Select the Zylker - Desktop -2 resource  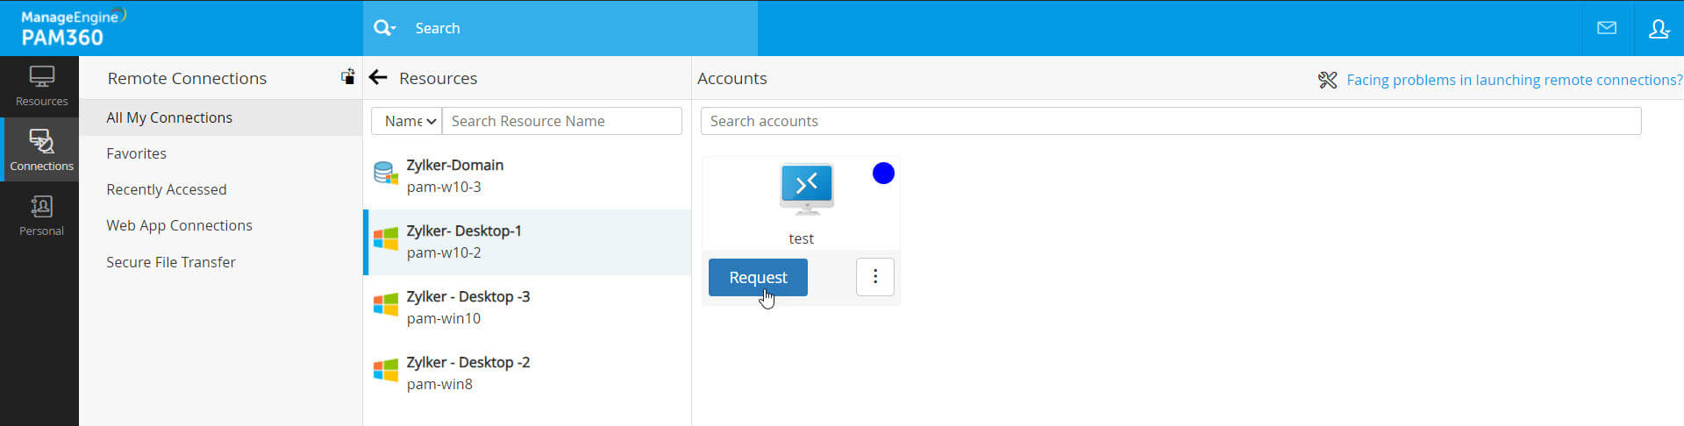[527, 373]
